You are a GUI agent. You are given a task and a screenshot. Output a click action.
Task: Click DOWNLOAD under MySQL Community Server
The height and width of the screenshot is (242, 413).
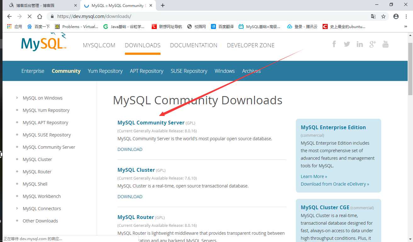130,149
